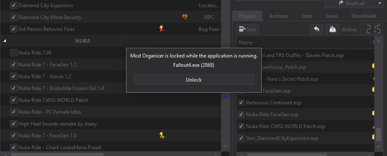Select 'Nora's Secret Patch.esp' plugin row
Image resolution: width=387 pixels, height=156 pixels.
coord(305,79)
